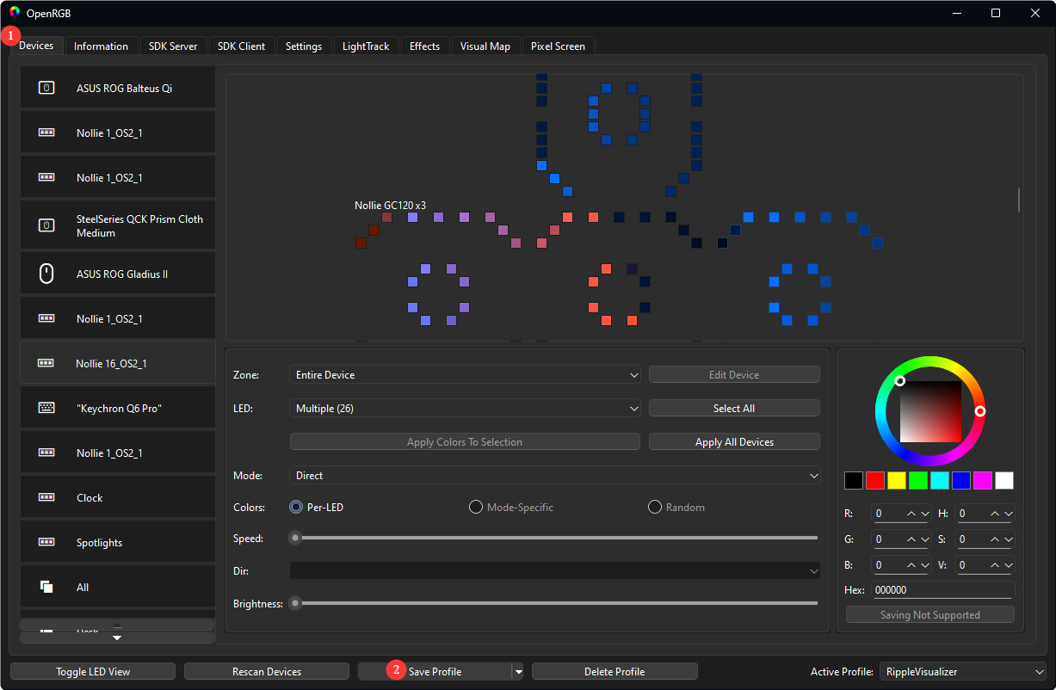
Task: Click the Brightness slider track
Action: (x=555, y=603)
